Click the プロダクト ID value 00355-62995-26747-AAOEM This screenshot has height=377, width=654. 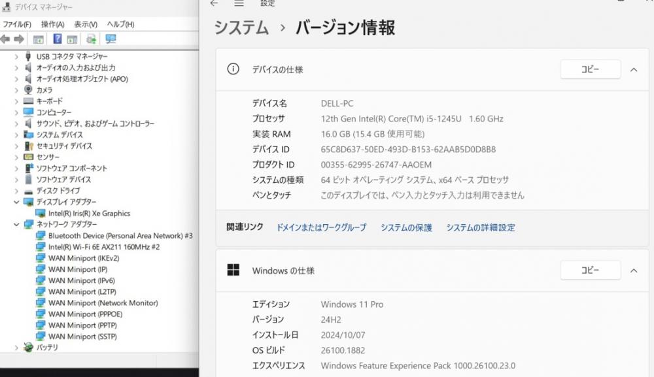click(x=376, y=165)
